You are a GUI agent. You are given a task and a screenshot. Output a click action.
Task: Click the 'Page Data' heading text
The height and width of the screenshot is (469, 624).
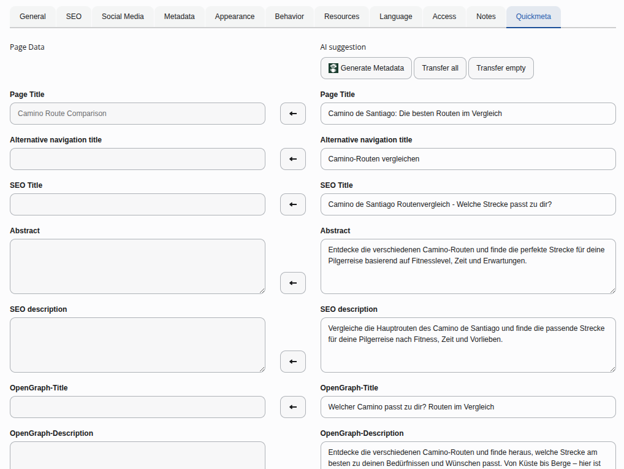pyautogui.click(x=27, y=47)
